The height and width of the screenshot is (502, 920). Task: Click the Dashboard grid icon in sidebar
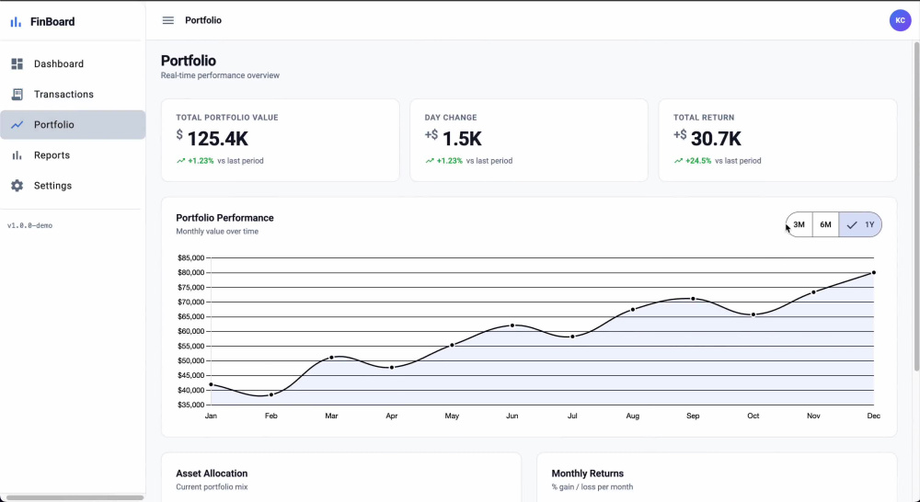(x=17, y=64)
